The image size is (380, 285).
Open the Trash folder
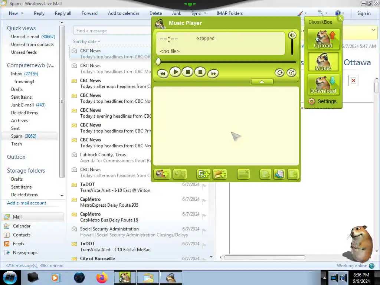16,144
